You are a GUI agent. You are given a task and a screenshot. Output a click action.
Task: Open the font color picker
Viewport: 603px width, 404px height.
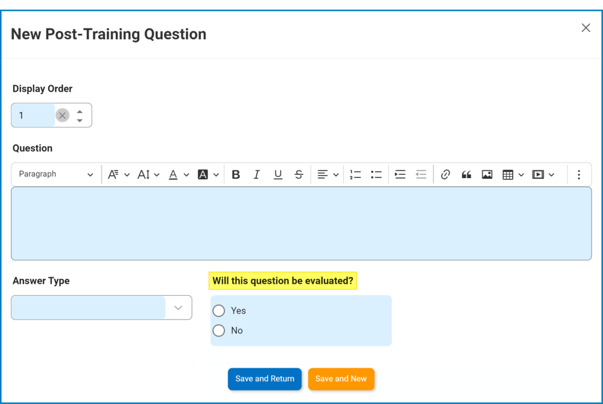point(174,174)
